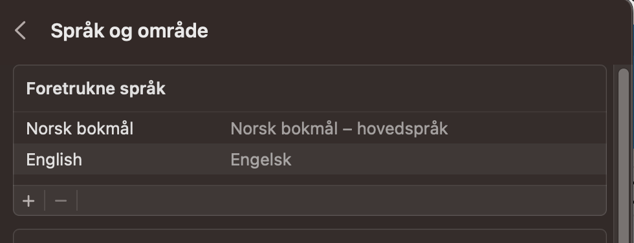The width and height of the screenshot is (634, 243).
Task: Add a language with the plus button
Action: click(28, 200)
